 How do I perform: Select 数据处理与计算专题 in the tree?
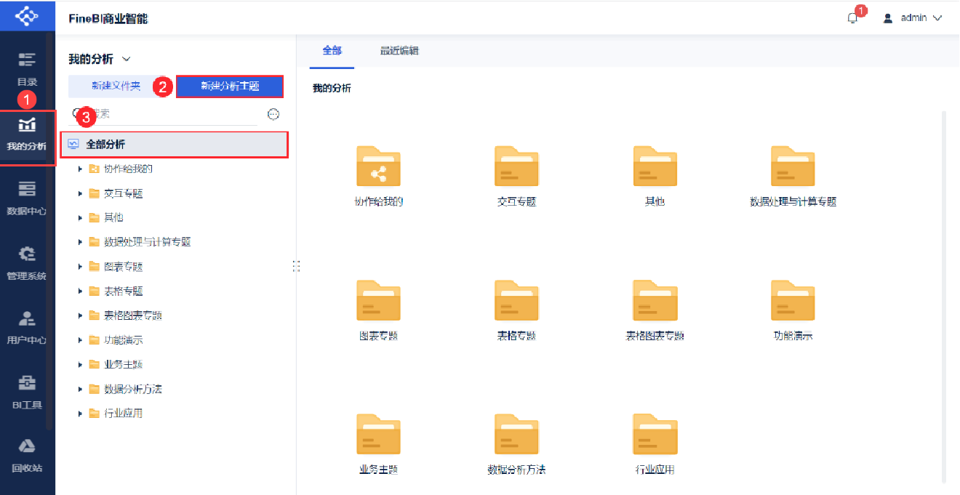coord(148,242)
